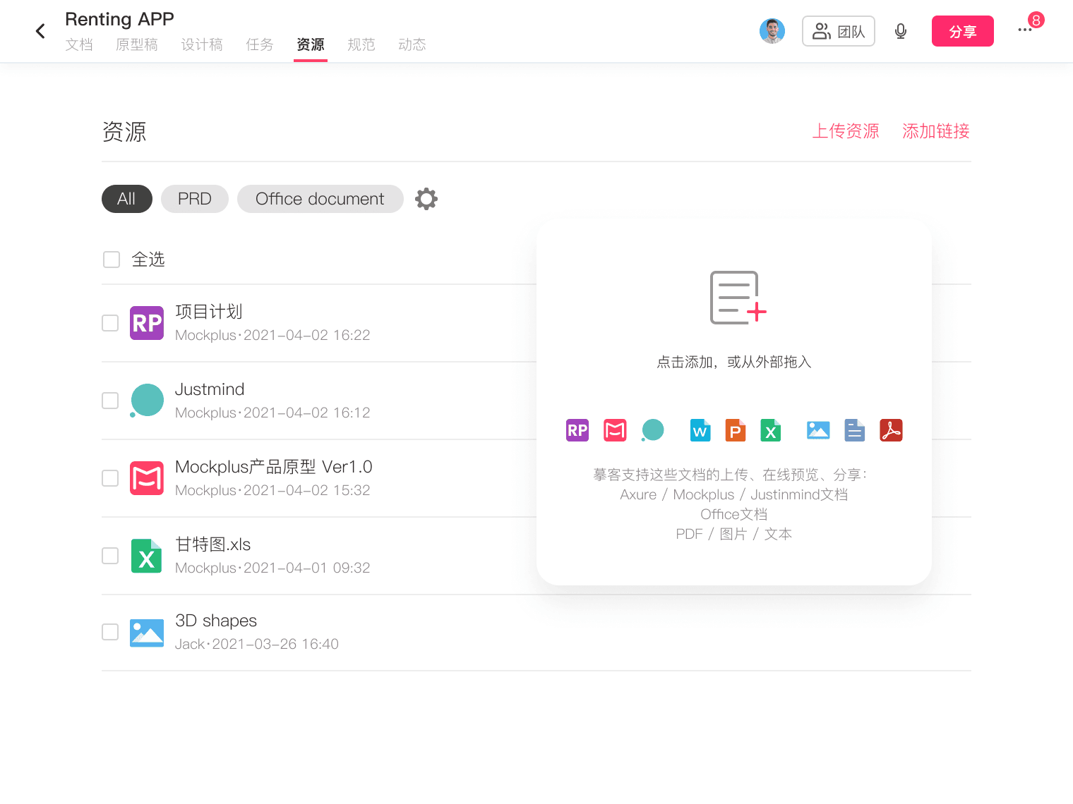
Task: Open the three-dots more menu
Action: 1024,30
